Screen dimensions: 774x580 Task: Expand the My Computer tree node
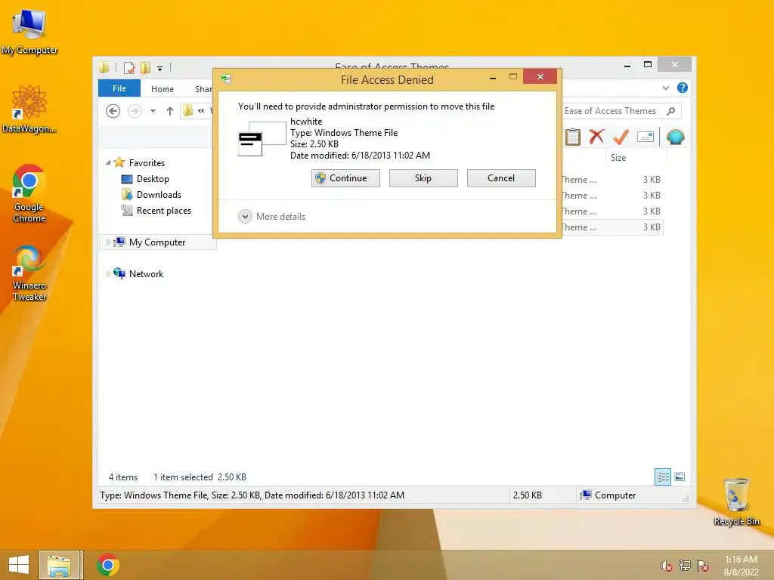click(108, 242)
